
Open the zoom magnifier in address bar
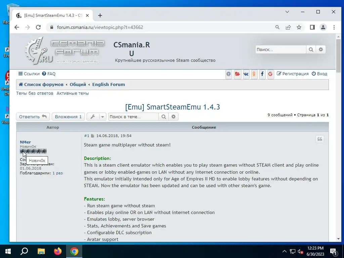point(277,27)
